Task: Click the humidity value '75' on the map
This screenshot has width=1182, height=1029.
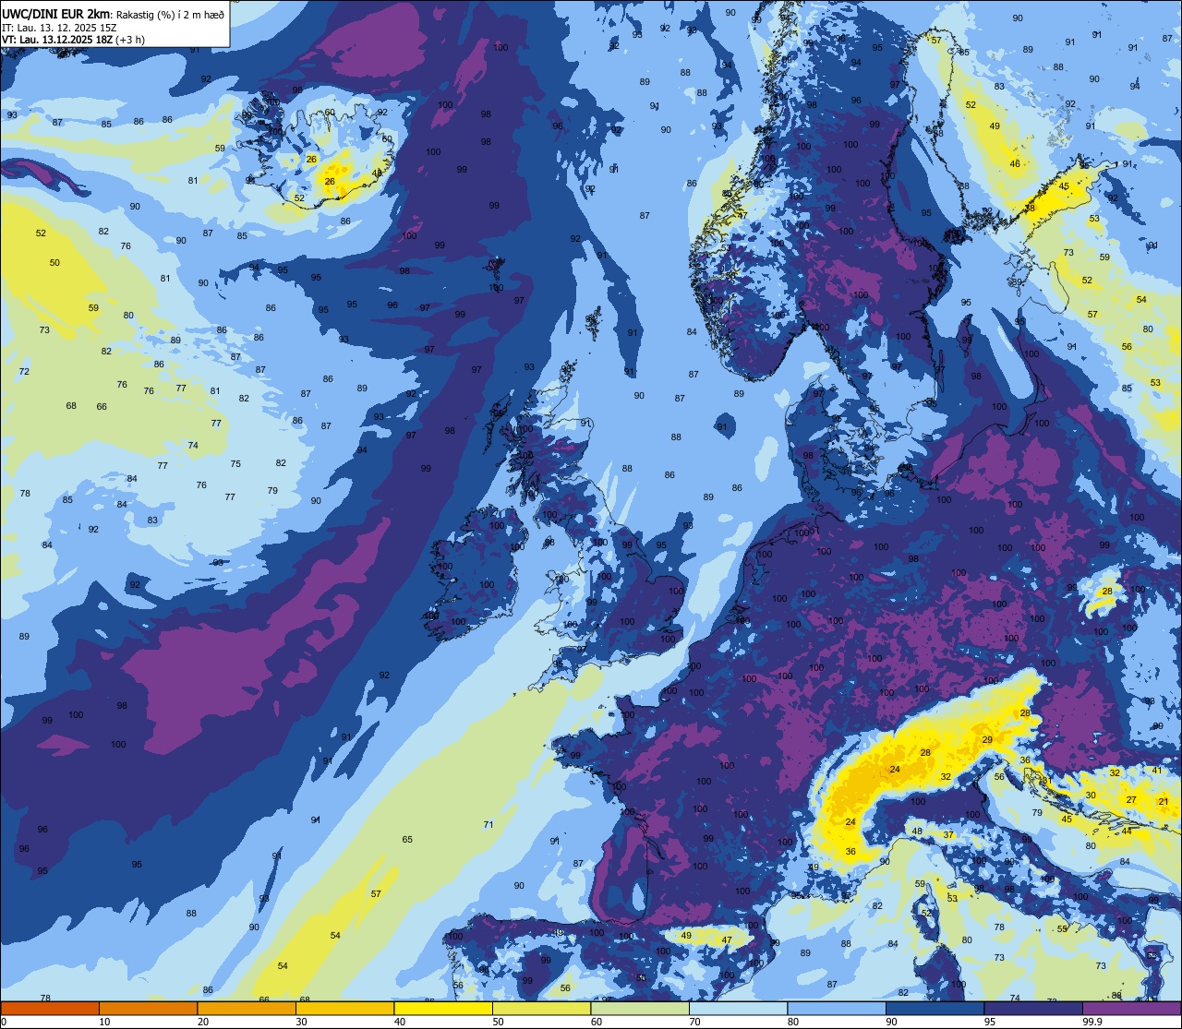Action: pos(235,463)
